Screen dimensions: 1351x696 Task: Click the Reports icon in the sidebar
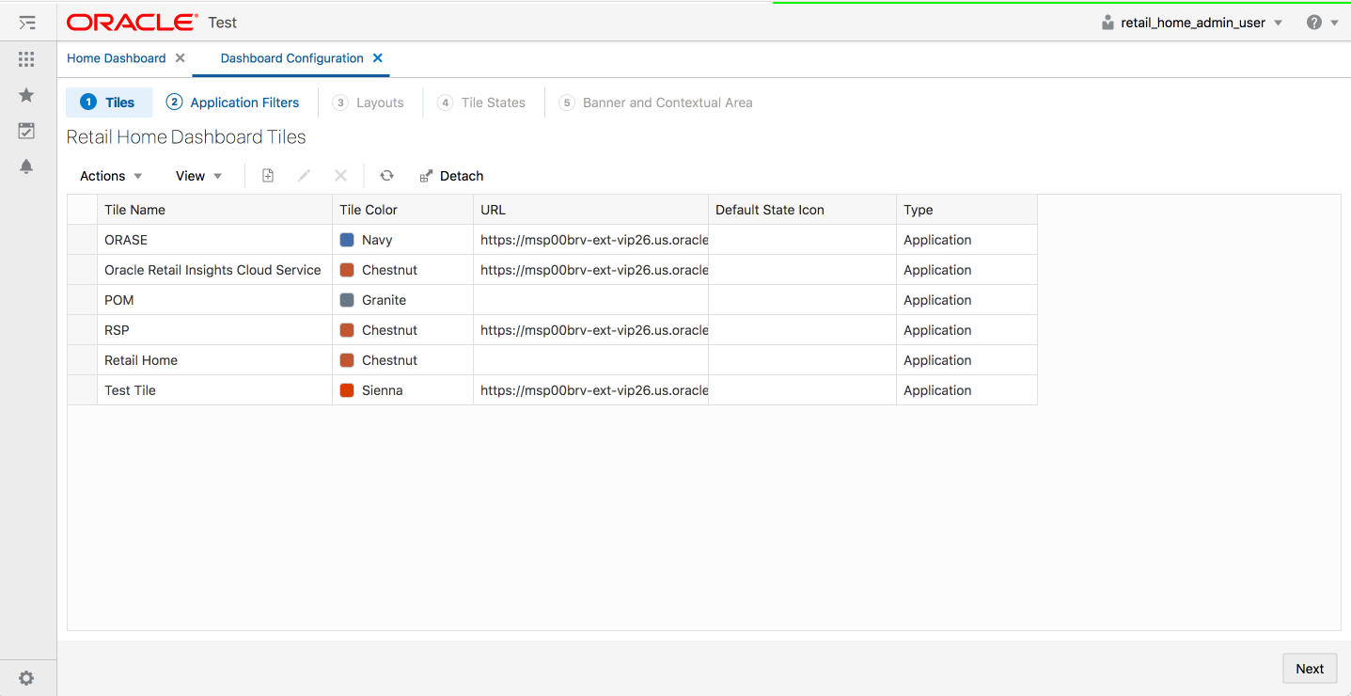click(x=26, y=131)
